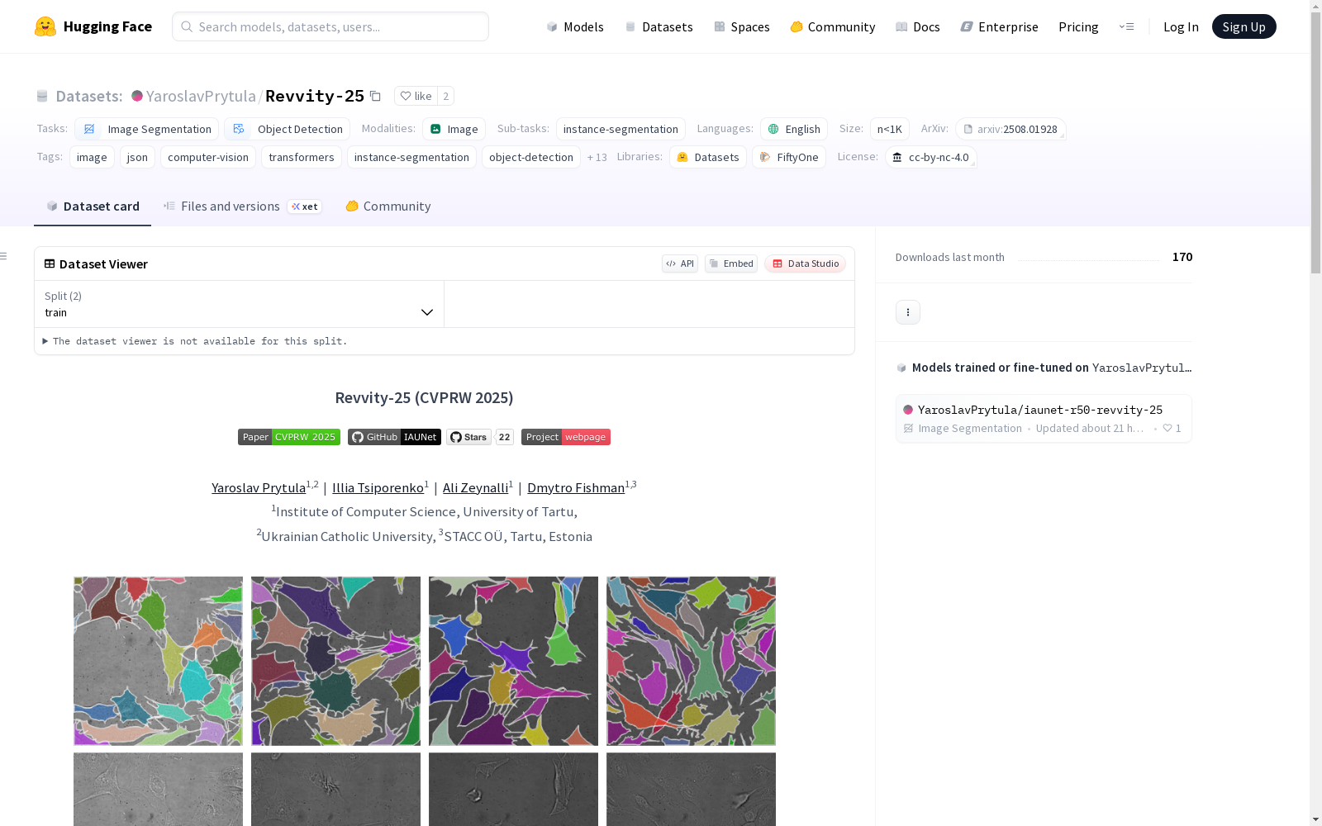This screenshot has height=826, width=1322.
Task: Click the json tag
Action: click(137, 157)
